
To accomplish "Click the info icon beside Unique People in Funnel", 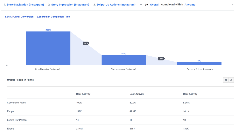I will click(x=226, y=80).
